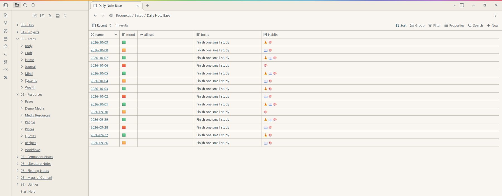Image resolution: width=502 pixels, height=196 pixels.
Task: Open the tab list dropdown chevron
Action: (455, 5)
